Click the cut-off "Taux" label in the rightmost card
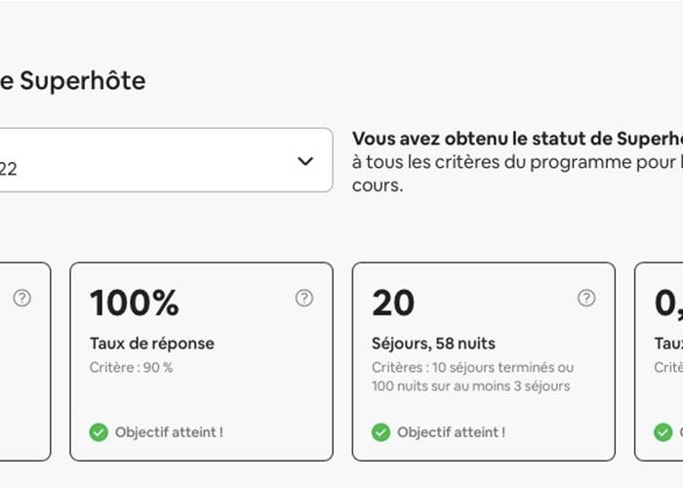Image resolution: width=683 pixels, height=488 pixels. tap(667, 344)
